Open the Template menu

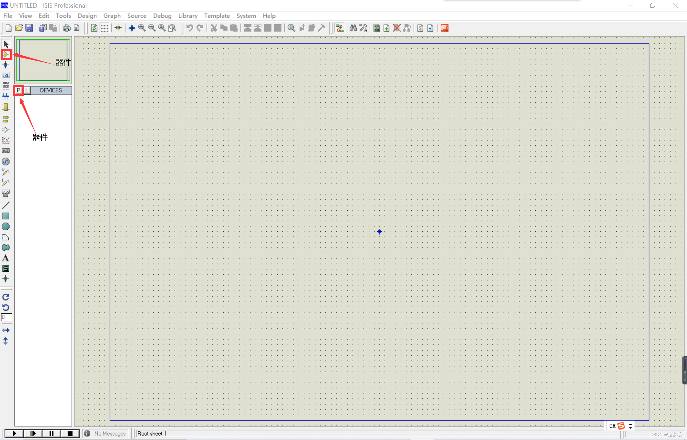click(217, 16)
